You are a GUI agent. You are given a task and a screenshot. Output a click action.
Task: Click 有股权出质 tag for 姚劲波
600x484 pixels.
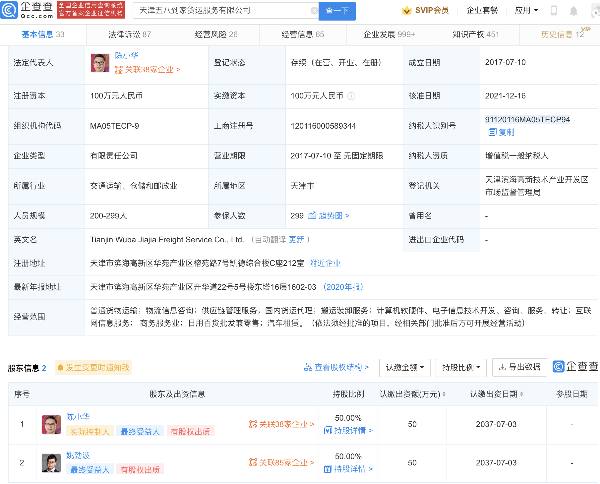pyautogui.click(x=140, y=470)
